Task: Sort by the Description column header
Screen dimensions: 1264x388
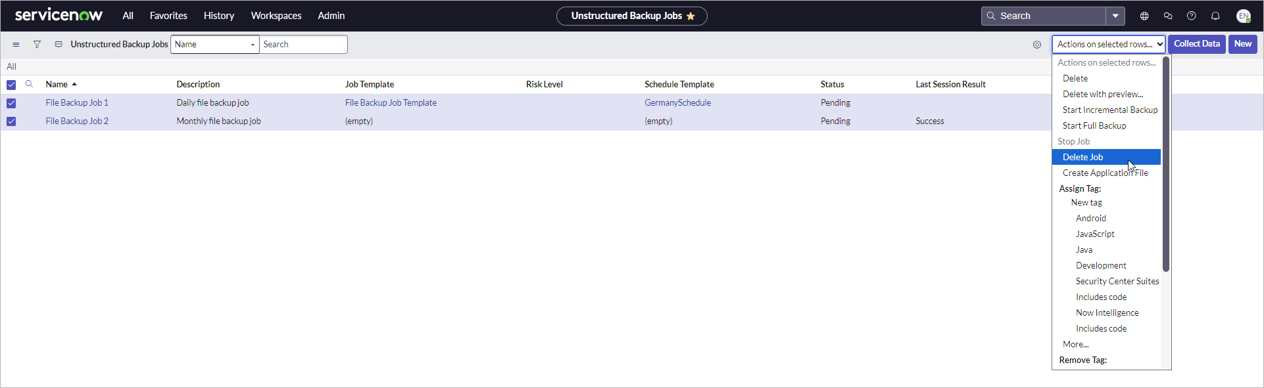Action: [x=198, y=85]
